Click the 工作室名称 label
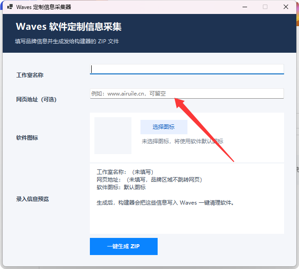299x269 pixels. tap(30, 75)
